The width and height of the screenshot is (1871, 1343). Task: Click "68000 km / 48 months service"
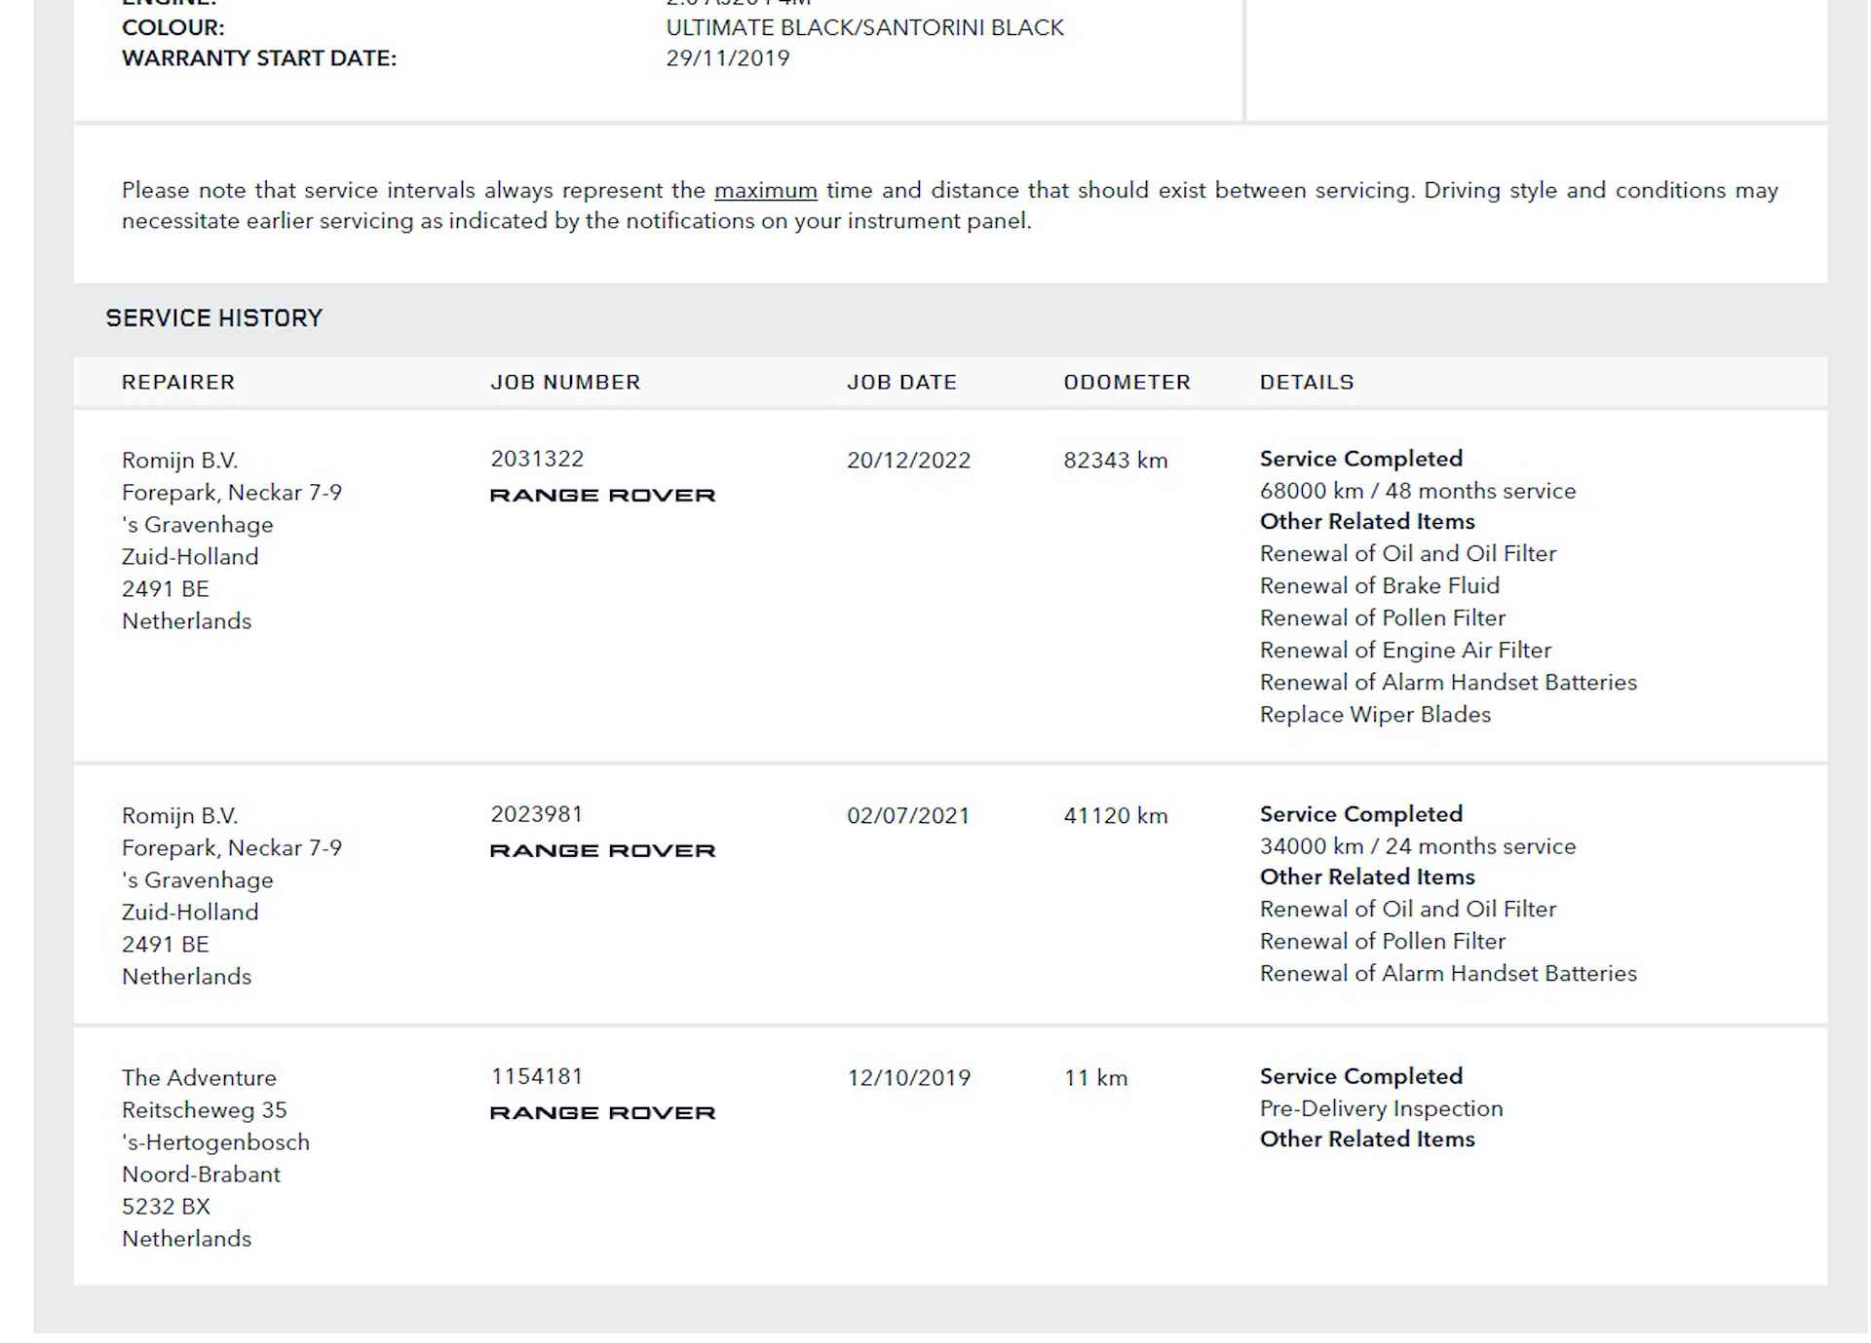coord(1418,491)
